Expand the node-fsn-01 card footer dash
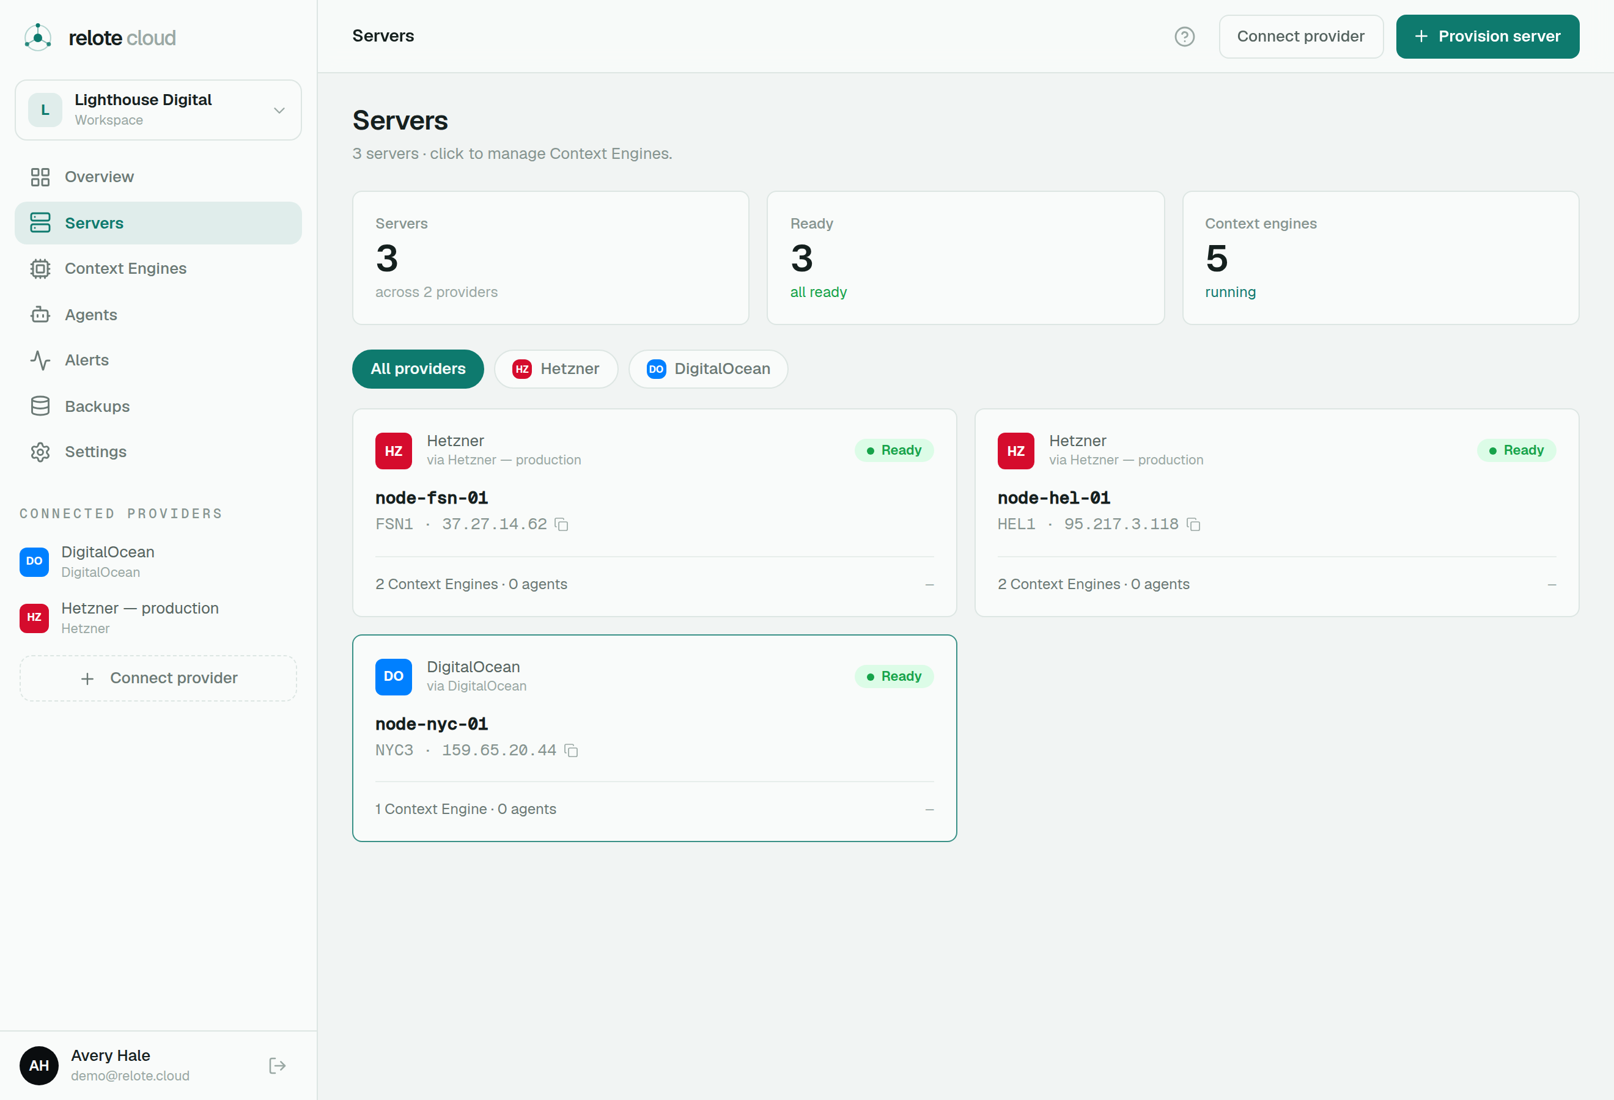Image resolution: width=1614 pixels, height=1100 pixels. (x=929, y=585)
